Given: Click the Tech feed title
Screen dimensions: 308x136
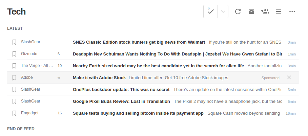Looking at the screenshot, I should pos(17,12).
